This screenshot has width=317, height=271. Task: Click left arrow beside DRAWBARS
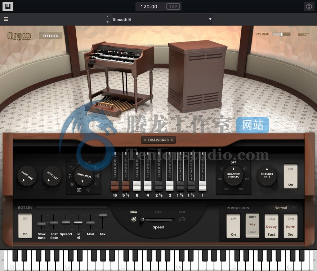[144, 140]
